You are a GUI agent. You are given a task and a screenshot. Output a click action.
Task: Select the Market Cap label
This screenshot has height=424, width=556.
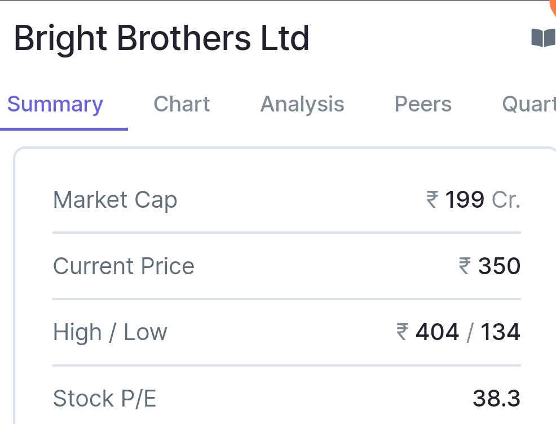coord(115,200)
